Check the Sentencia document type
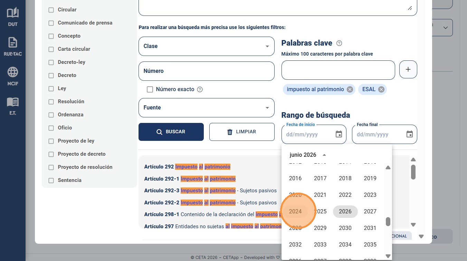The height and width of the screenshot is (261, 467). click(x=51, y=181)
